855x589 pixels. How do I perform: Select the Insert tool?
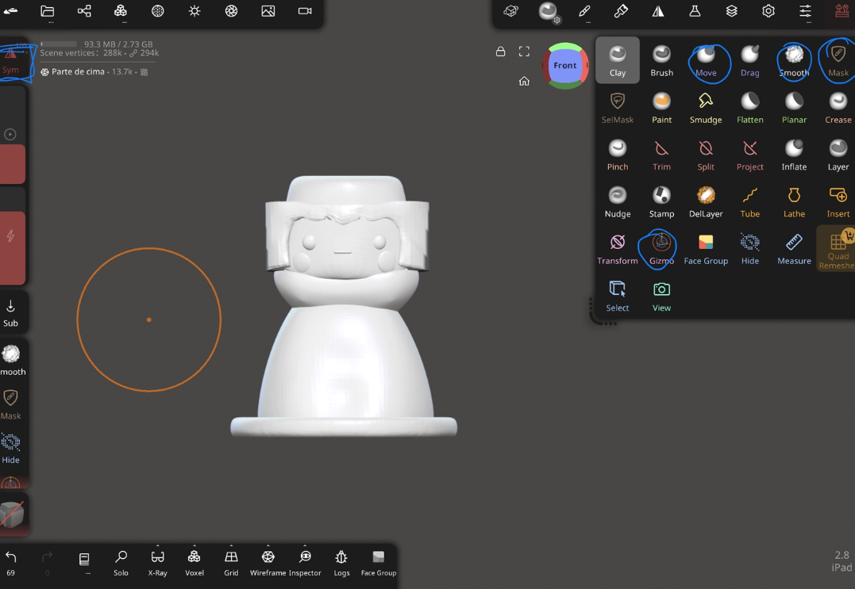[838, 202]
